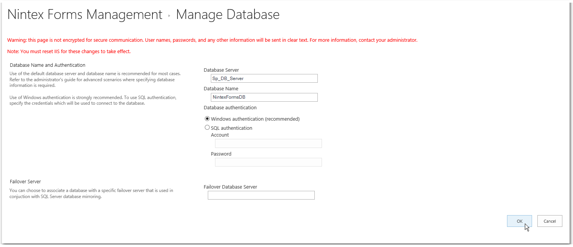Focus the Database Server input field
Image resolution: width=573 pixels, height=247 pixels.
264,78
